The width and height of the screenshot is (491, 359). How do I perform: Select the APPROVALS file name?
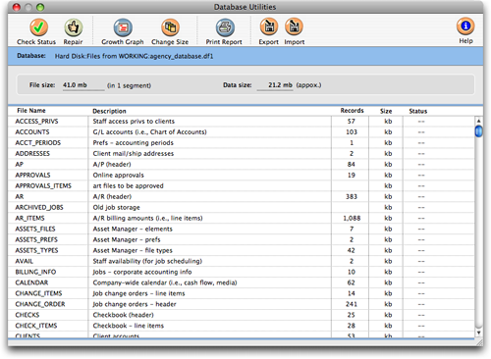(32, 176)
